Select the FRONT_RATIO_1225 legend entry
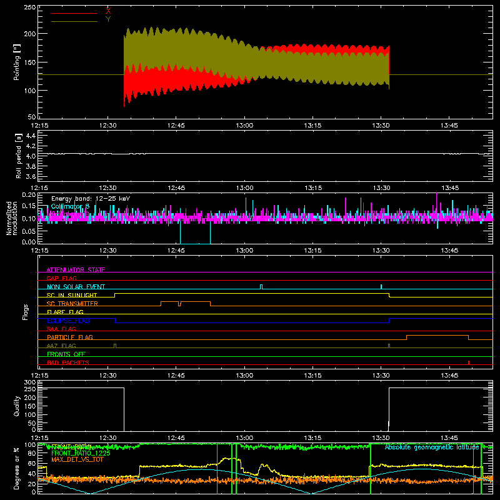This screenshot has width=500, height=500. pos(81,453)
